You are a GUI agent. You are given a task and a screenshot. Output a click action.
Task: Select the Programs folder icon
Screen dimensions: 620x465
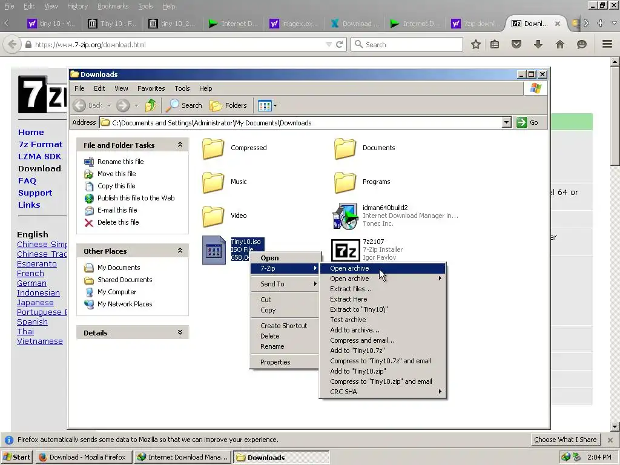pos(345,182)
